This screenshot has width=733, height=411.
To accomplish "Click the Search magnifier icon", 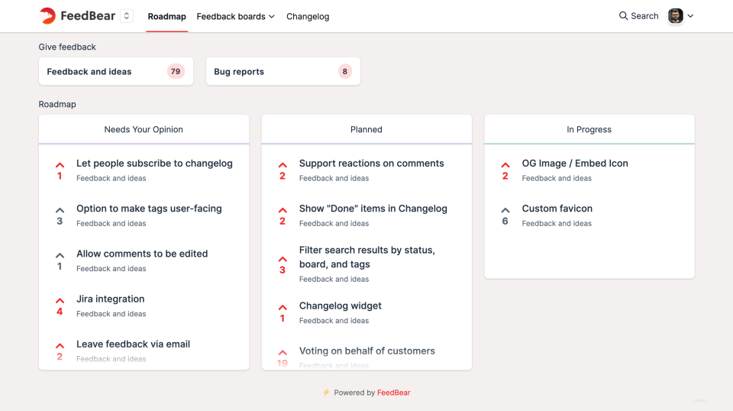I will click(x=624, y=16).
